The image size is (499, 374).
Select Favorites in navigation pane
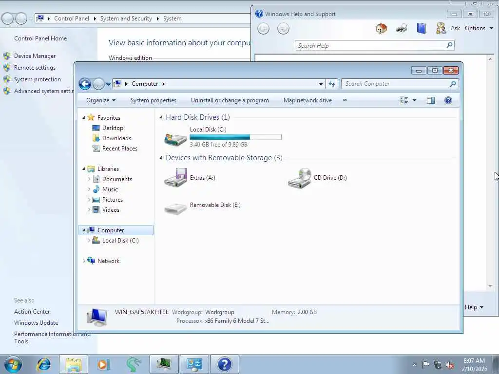point(109,118)
